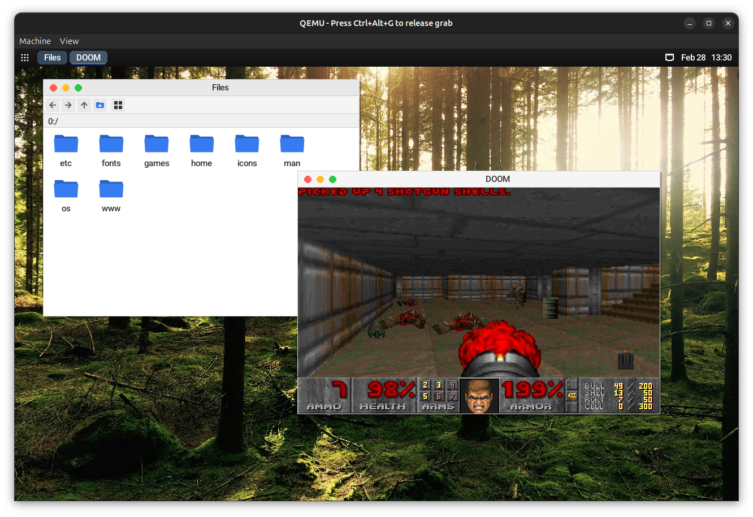Switch to DOOM in the taskbar
Screen dimensions: 753x517
[89, 58]
